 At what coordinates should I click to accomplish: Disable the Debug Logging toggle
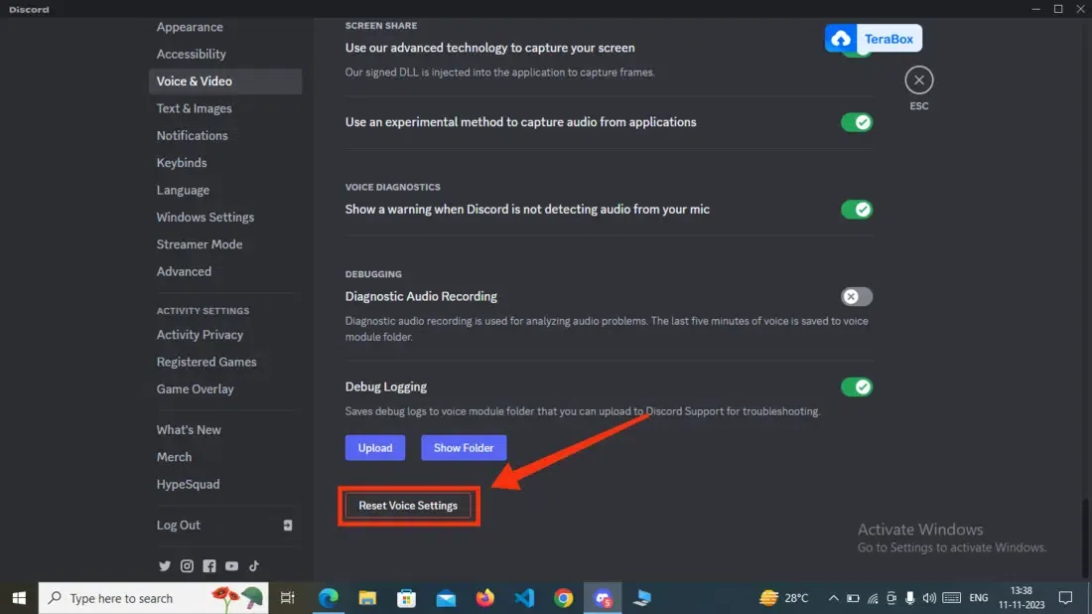click(856, 386)
